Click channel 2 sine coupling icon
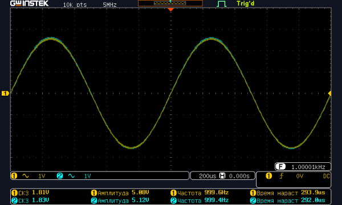 (71, 176)
